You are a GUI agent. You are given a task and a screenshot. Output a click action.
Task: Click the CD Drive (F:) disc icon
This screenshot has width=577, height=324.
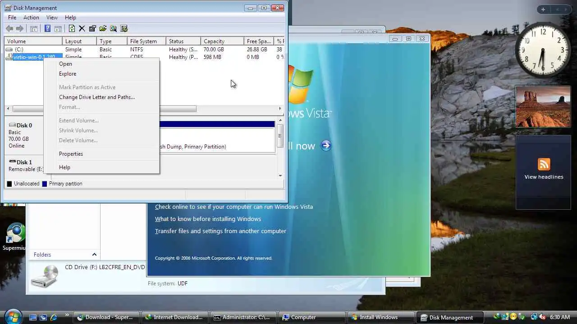click(45, 276)
